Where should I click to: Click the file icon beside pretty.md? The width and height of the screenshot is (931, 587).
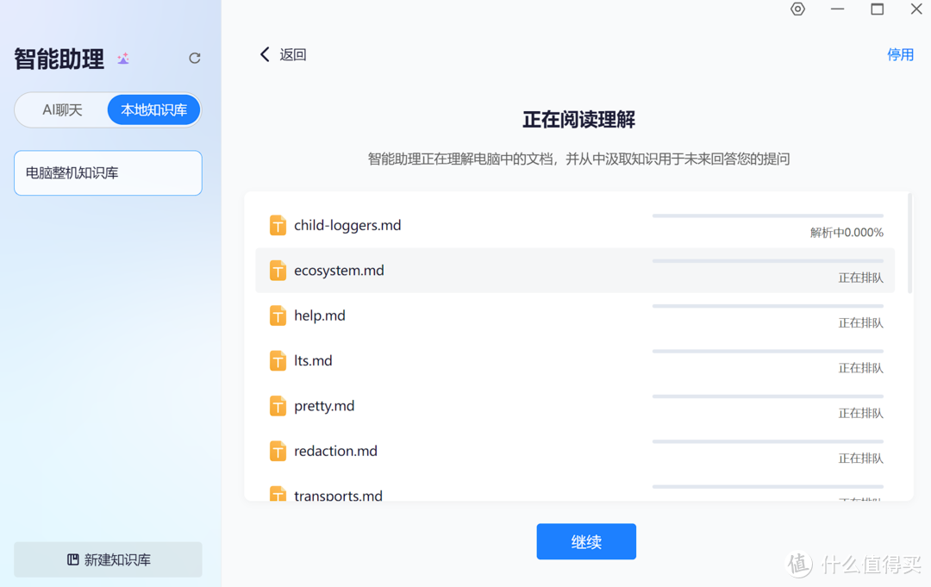278,405
